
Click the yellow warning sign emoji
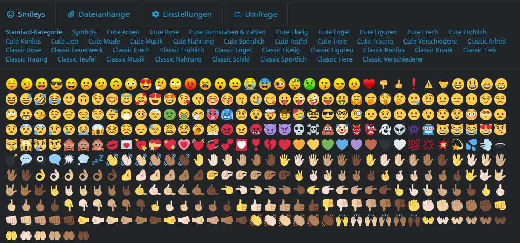[x=429, y=85]
